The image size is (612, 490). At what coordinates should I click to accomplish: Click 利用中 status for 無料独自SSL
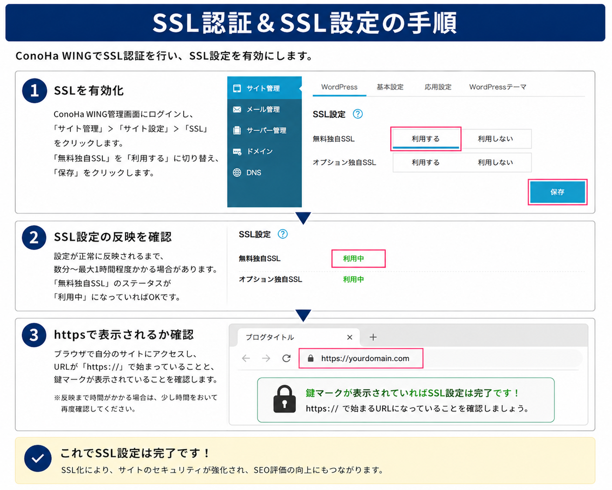(353, 259)
